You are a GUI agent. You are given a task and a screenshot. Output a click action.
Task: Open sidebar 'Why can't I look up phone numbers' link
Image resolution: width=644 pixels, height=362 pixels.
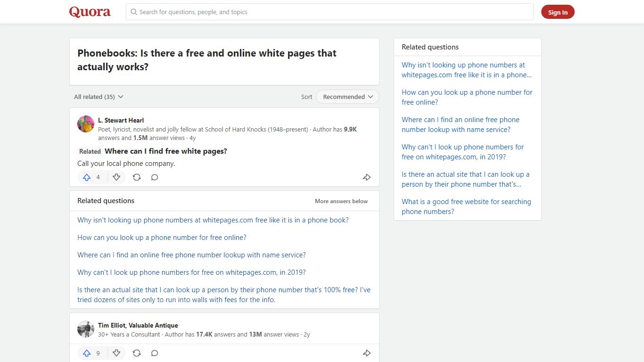point(463,152)
